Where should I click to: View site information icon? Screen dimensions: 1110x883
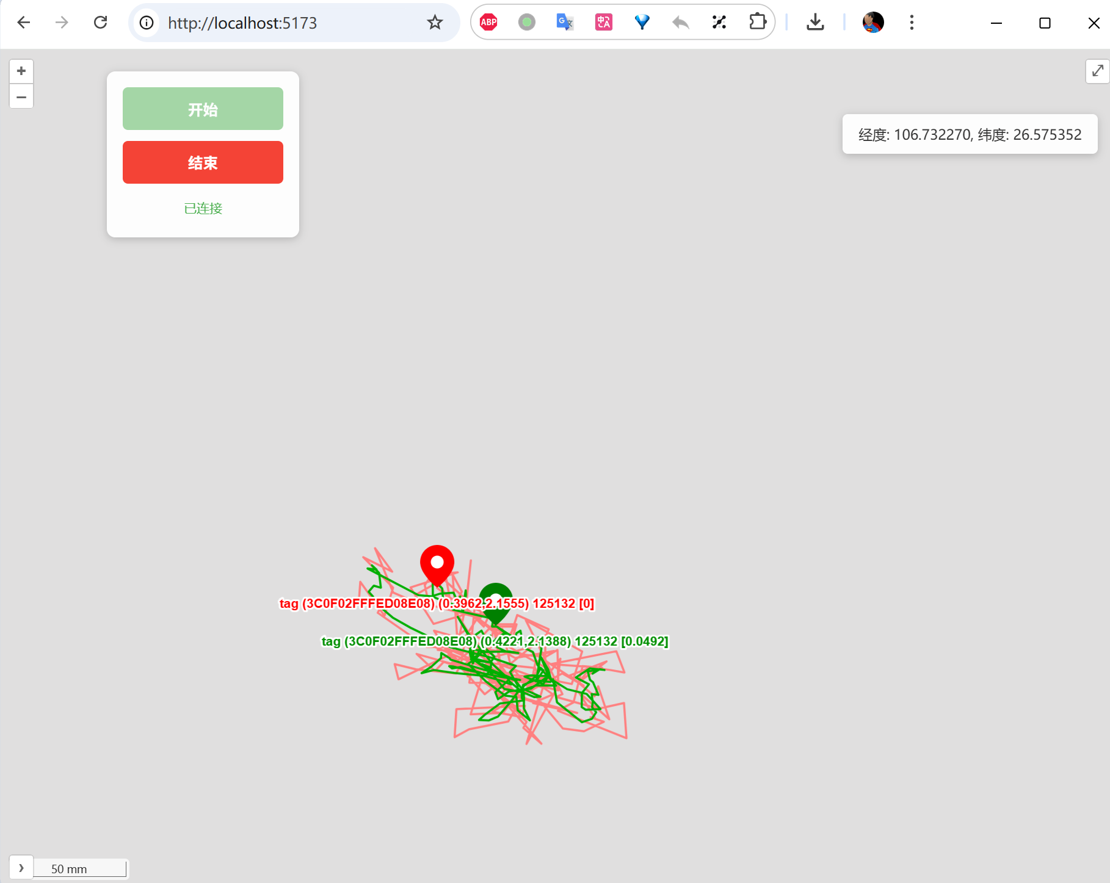147,23
